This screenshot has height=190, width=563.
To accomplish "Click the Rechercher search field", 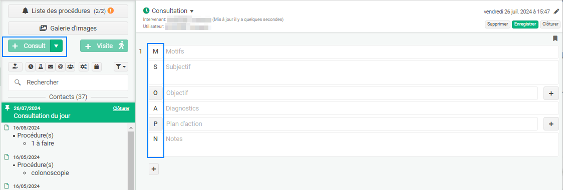I will (x=68, y=82).
